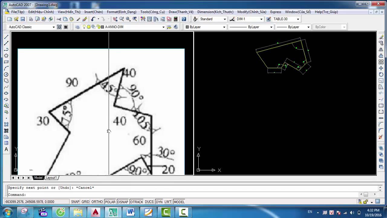This screenshot has width=387, height=218.
Task: Click the Plot printer icon
Action: (x=31, y=19)
